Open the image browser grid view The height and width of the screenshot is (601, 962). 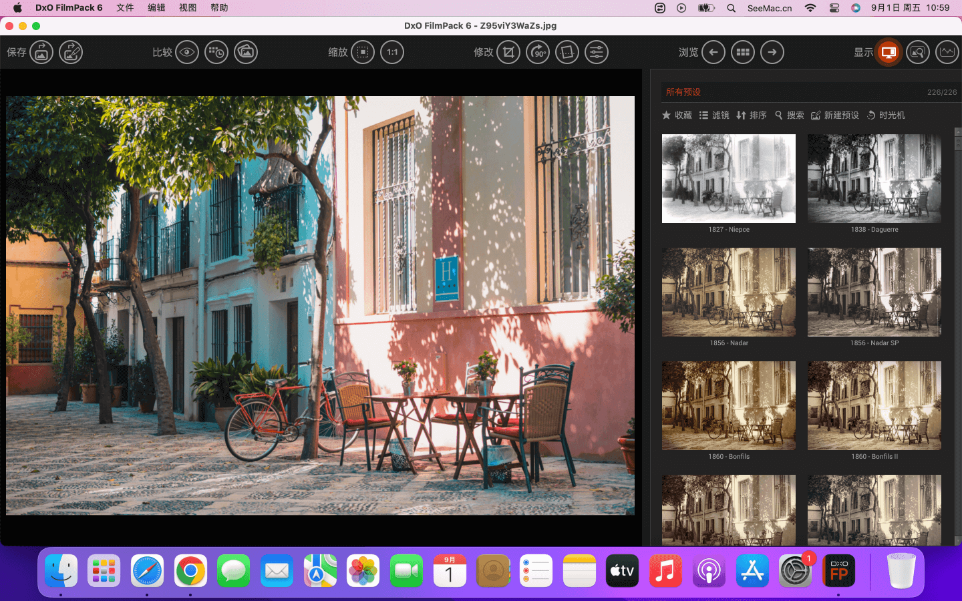743,52
